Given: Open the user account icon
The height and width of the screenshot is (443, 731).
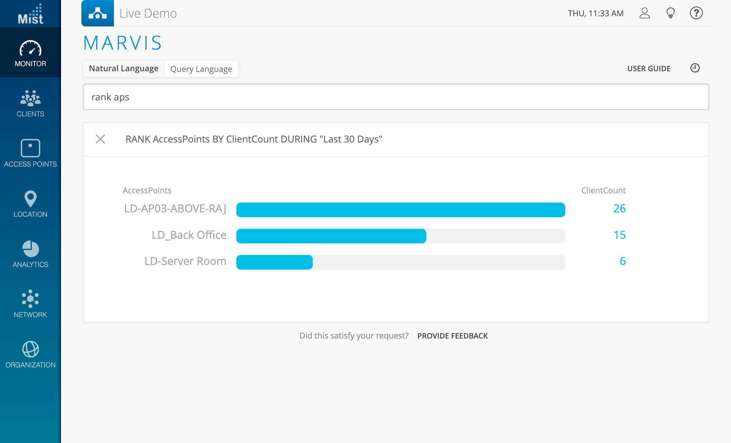Looking at the screenshot, I should [x=644, y=13].
